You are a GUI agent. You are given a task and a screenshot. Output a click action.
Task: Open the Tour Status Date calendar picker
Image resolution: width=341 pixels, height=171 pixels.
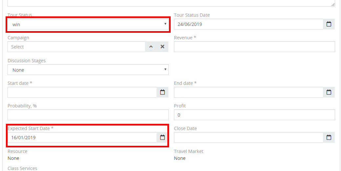pos(329,24)
